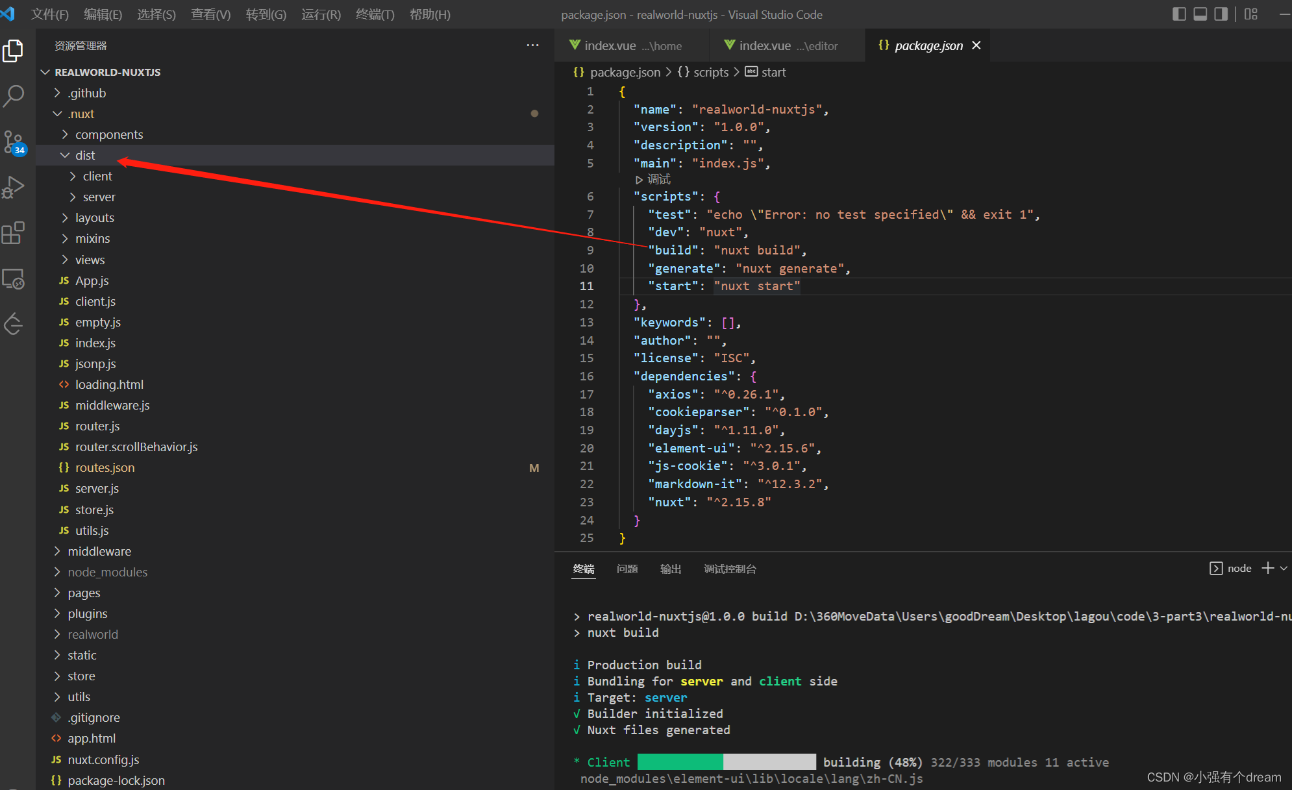This screenshot has width=1292, height=790.
Task: Toggle visibility of routes.json file
Action: click(103, 467)
